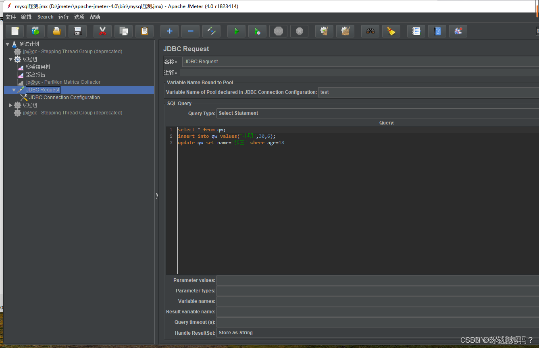Open the 编辑 menu

point(26,17)
